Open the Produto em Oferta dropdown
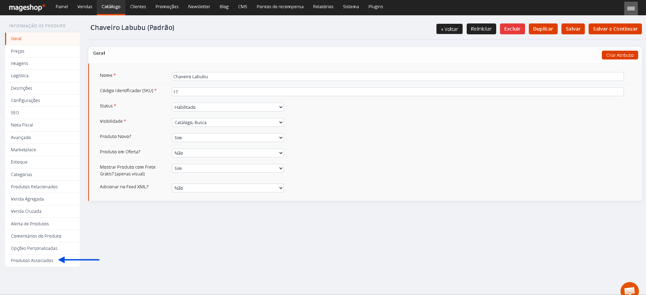This screenshot has width=646, height=295. click(x=228, y=153)
